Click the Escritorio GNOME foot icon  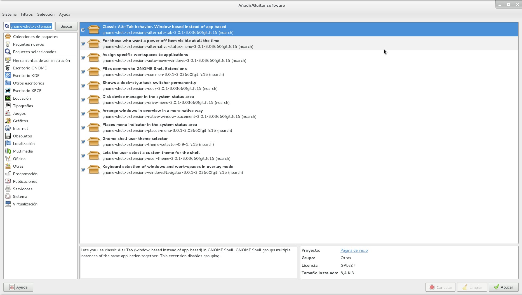coord(8,68)
